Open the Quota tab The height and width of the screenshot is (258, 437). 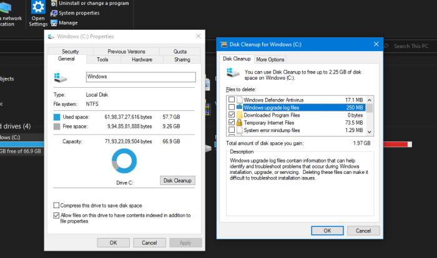point(180,52)
